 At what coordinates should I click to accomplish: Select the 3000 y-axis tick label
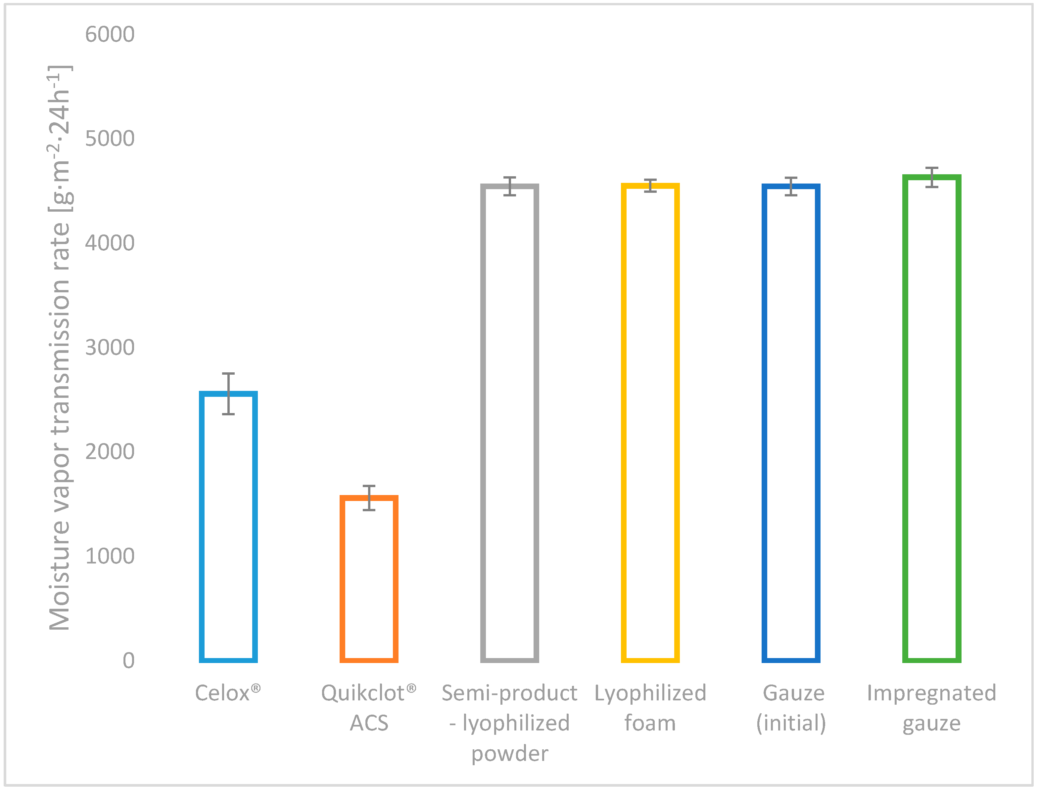(110, 348)
